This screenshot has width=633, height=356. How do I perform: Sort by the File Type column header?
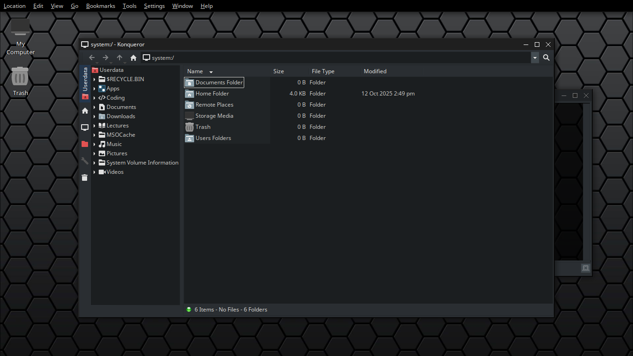pyautogui.click(x=335, y=71)
